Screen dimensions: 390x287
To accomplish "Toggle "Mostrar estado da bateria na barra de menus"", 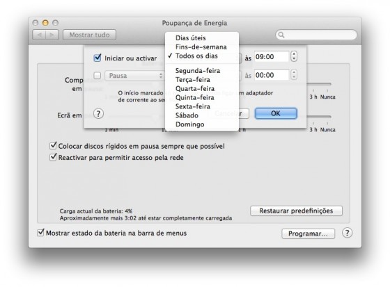I will (x=40, y=233).
